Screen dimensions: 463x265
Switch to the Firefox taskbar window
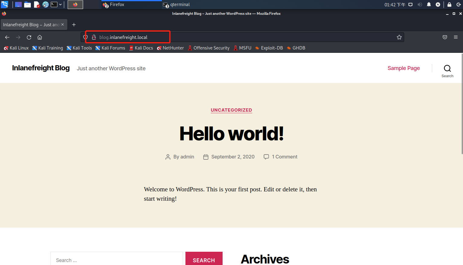[131, 5]
